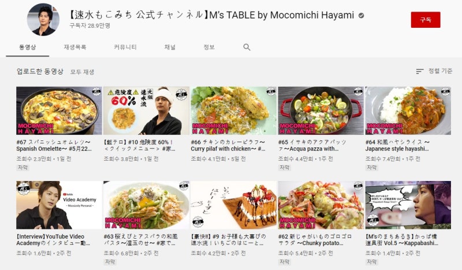Click the 모두 재생 play all link
The height and width of the screenshot is (270, 462).
click(x=82, y=72)
